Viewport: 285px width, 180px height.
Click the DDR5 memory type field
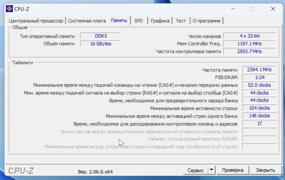click(x=100, y=36)
